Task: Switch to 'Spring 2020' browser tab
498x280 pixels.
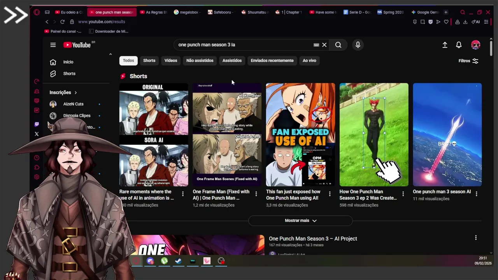Action: pos(391,12)
